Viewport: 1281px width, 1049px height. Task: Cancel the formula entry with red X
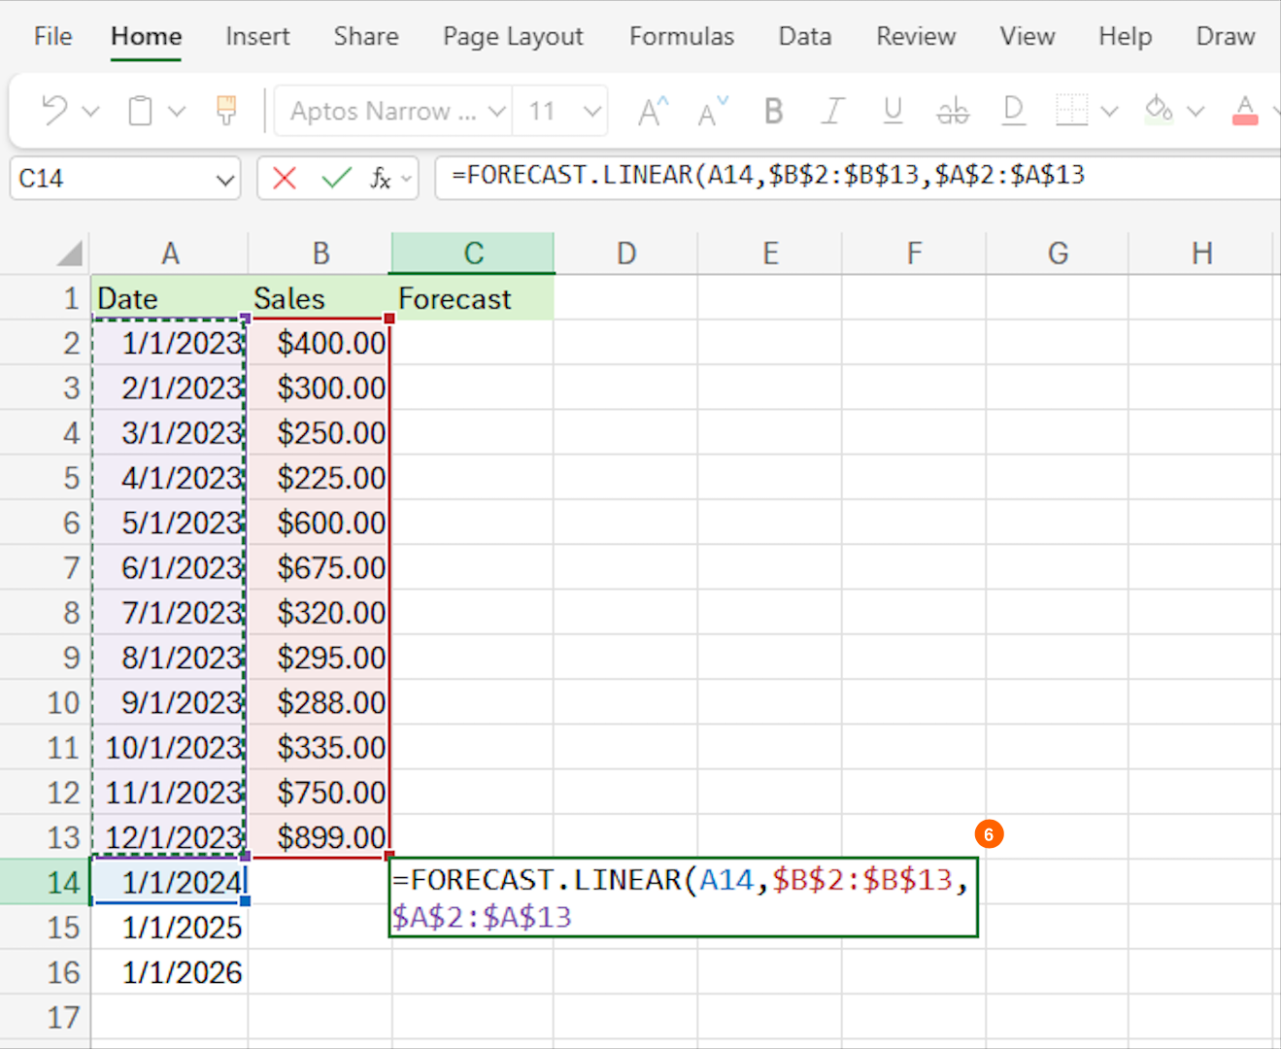coord(285,178)
